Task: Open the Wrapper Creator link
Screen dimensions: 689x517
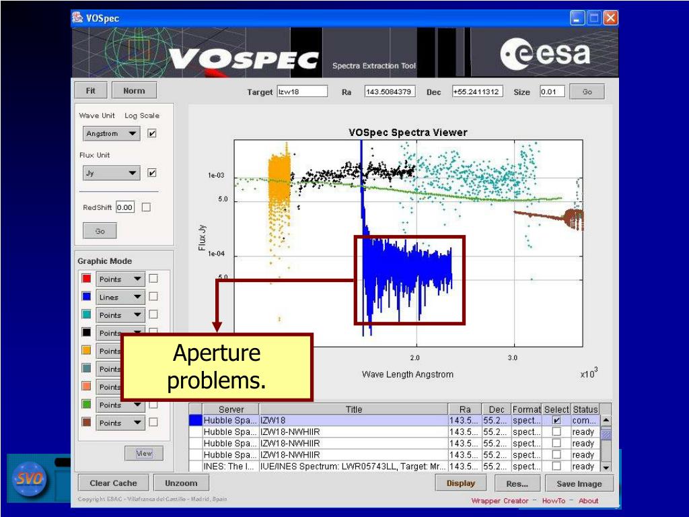Action: [500, 501]
